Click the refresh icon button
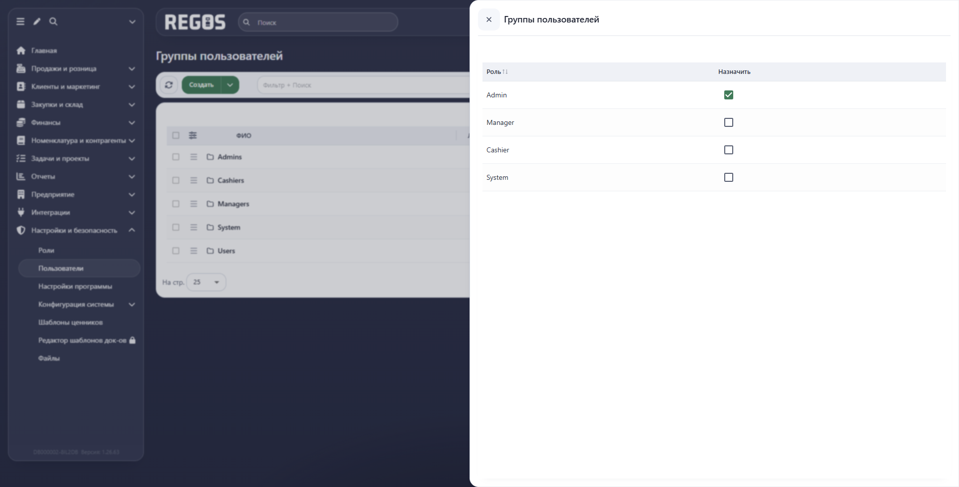Image resolution: width=959 pixels, height=487 pixels. coord(169,85)
